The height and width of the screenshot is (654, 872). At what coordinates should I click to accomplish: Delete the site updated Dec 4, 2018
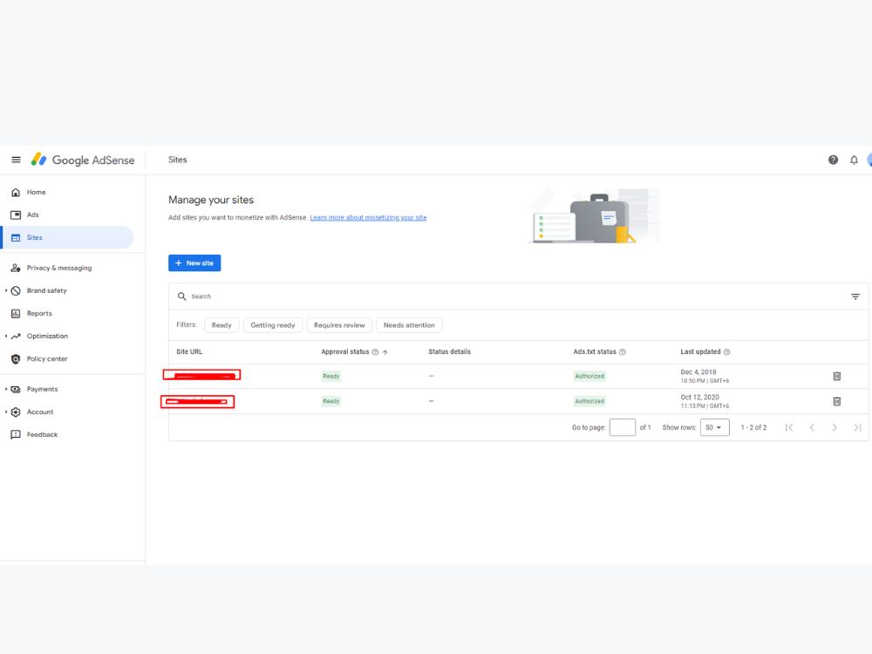(x=837, y=377)
